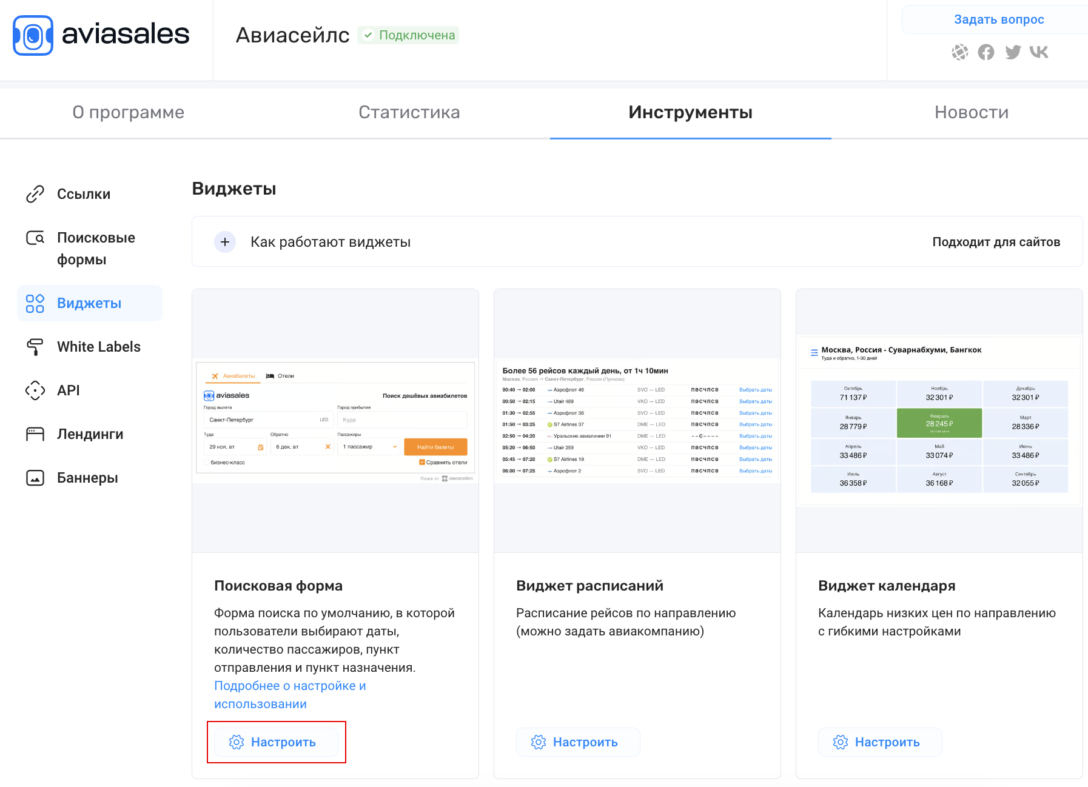Go to Лендинги in the sidebar
Viewport: 1088px width, 787px height.
(x=90, y=434)
